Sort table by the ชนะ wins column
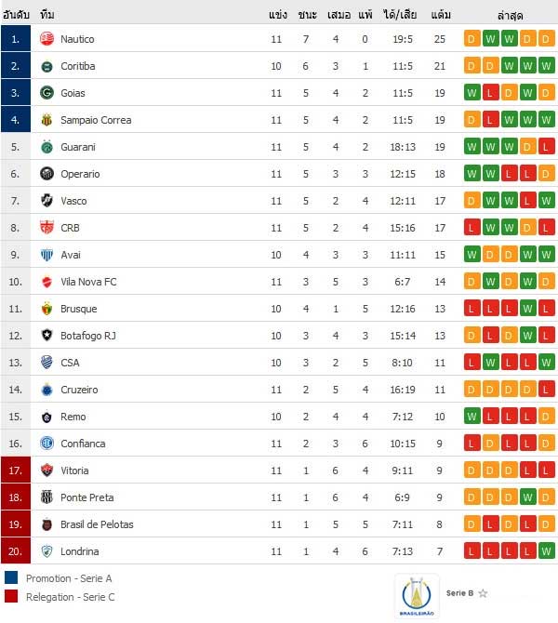 [x=307, y=15]
